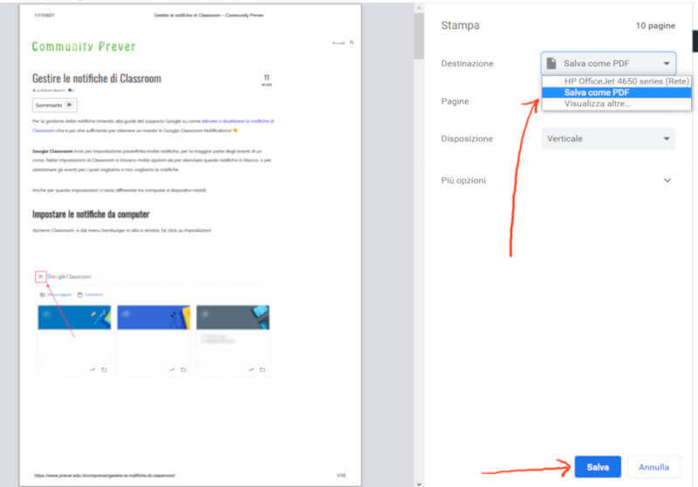
Task: Click the first blue class card thumbnail
Action: [74, 318]
